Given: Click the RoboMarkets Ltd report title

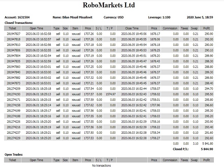Looking at the screenshot, I should pyautogui.click(x=109, y=5).
